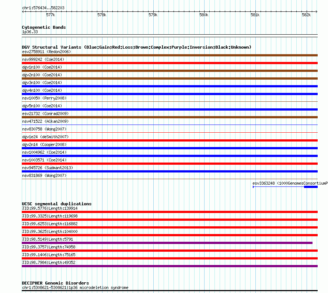Select dgv1e24 (deSmith2007) variant label

coord(45,137)
